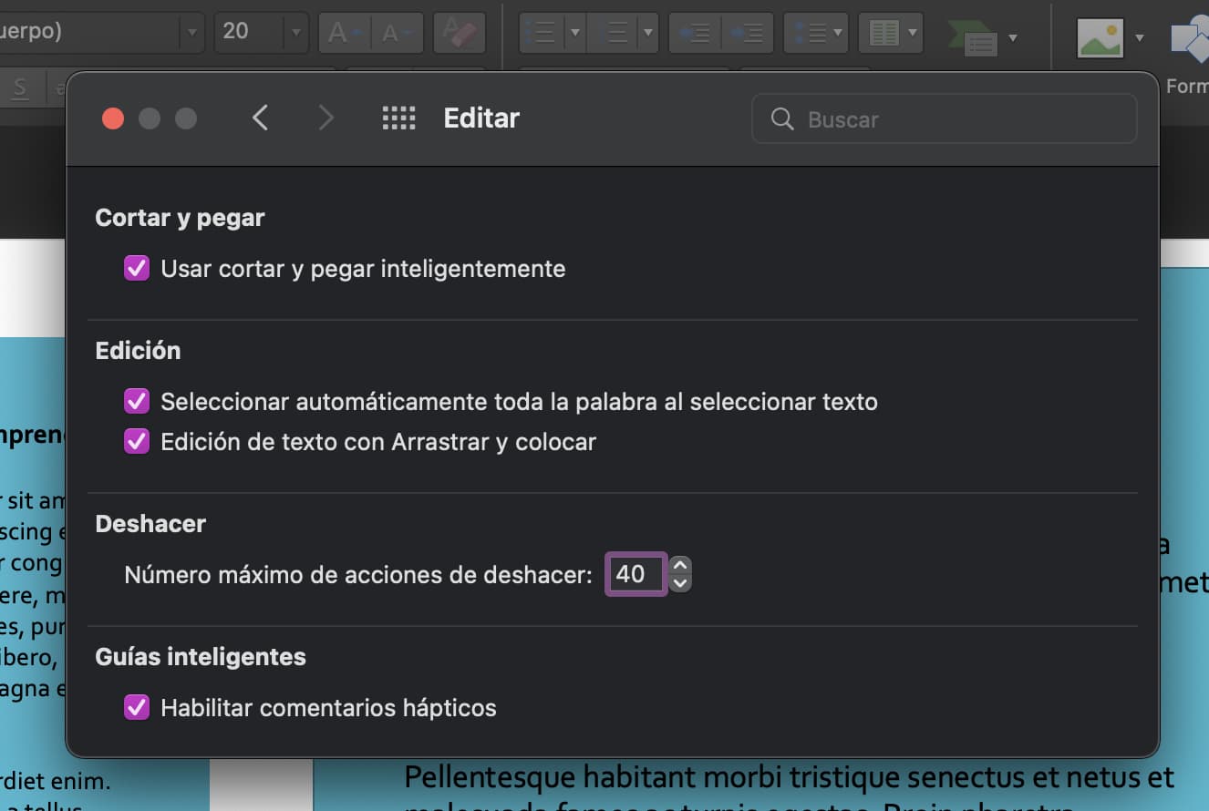This screenshot has width=1209, height=811.
Task: Click the Buscar search field
Action: click(944, 118)
